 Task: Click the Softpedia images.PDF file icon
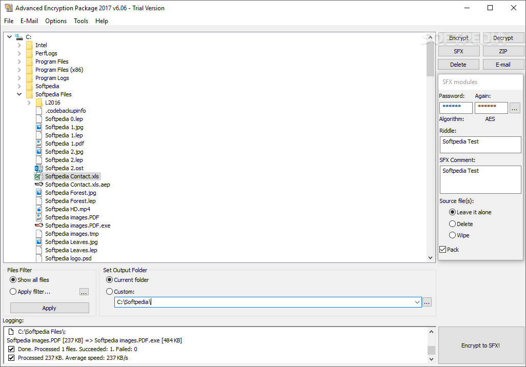click(39, 217)
